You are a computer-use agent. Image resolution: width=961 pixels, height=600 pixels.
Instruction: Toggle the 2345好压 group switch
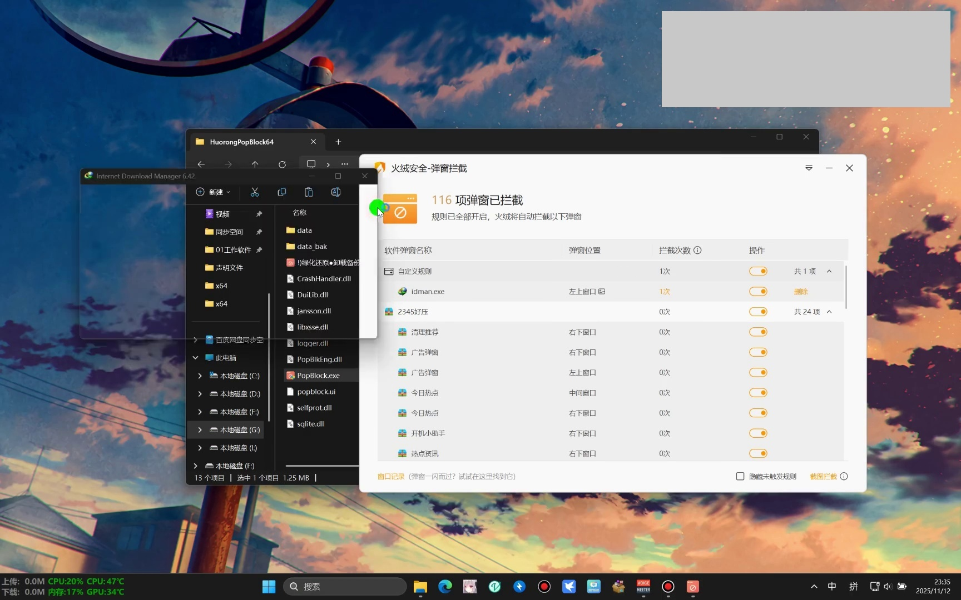click(758, 312)
